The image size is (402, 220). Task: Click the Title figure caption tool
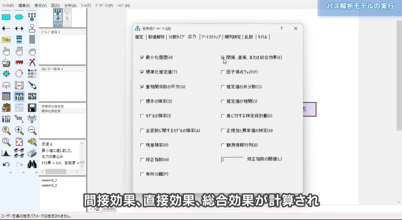[6, 40]
